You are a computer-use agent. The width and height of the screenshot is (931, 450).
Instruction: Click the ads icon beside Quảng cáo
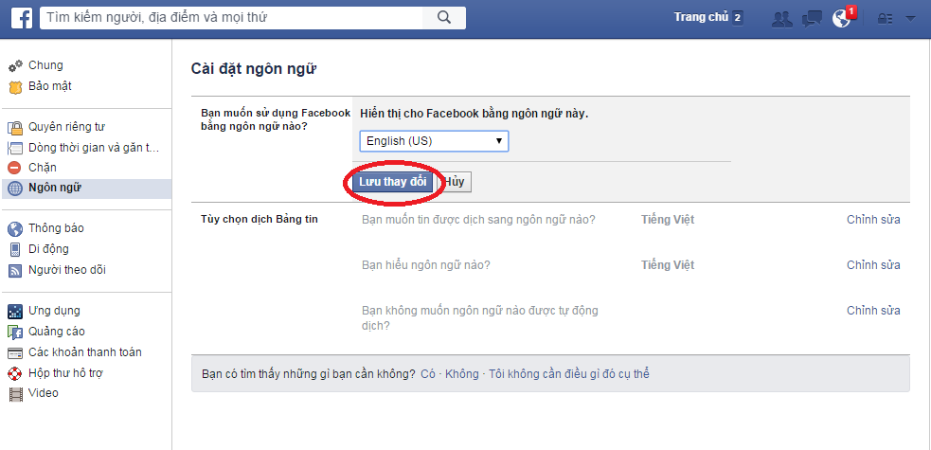coord(15,332)
